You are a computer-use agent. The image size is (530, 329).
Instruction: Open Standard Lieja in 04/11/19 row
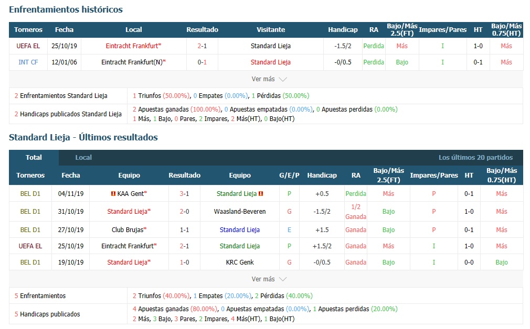pos(237,194)
